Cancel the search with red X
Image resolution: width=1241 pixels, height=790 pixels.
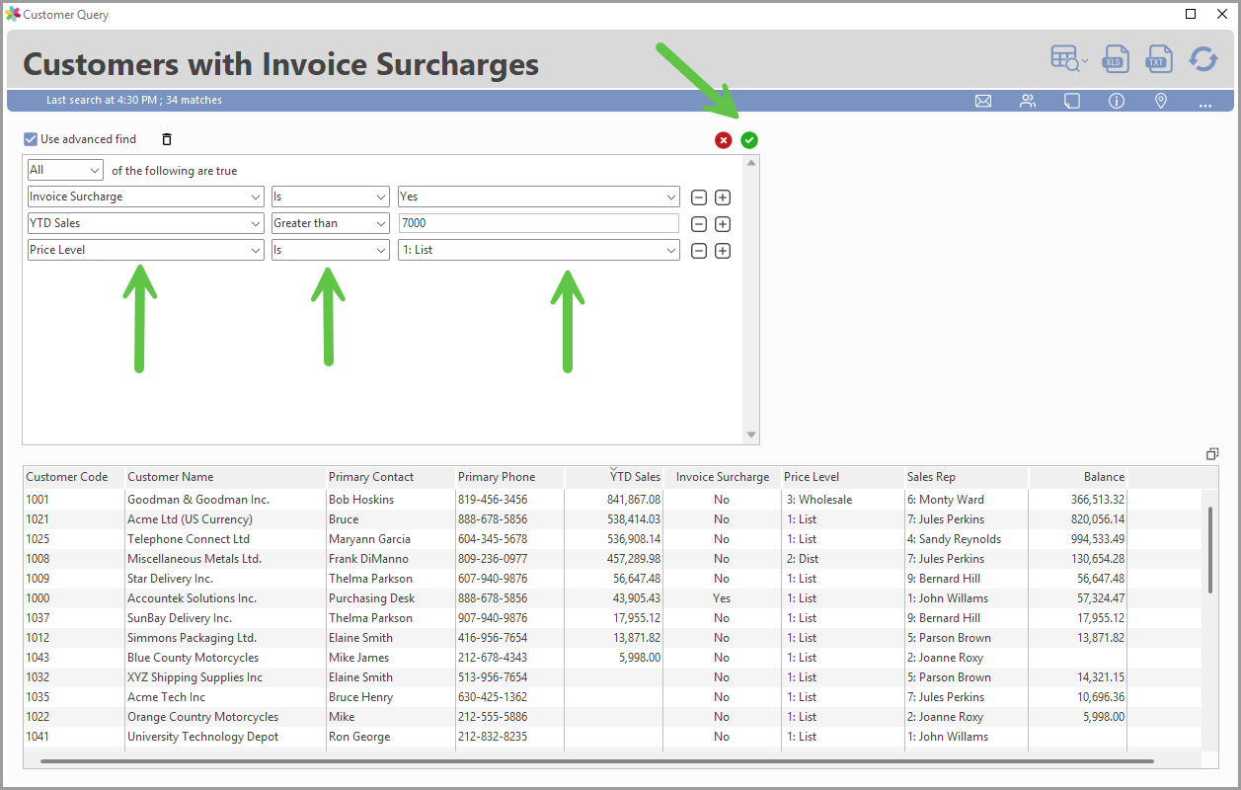tap(724, 140)
